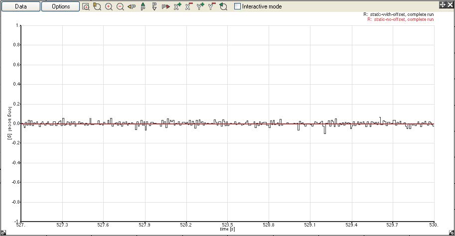Reset the graph zoom with undo icon
This screenshot has height=236, width=455.
223,6
